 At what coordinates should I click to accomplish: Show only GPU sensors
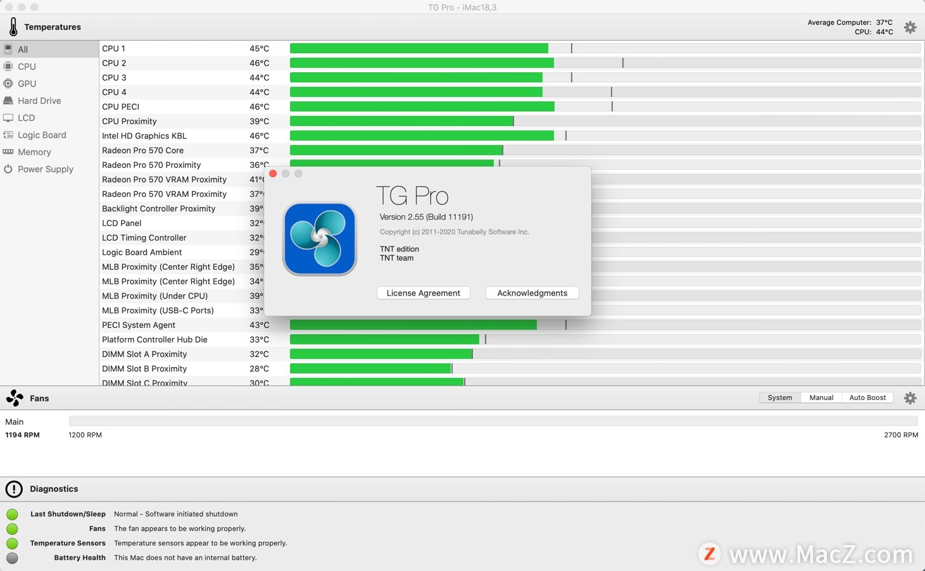[x=49, y=84]
